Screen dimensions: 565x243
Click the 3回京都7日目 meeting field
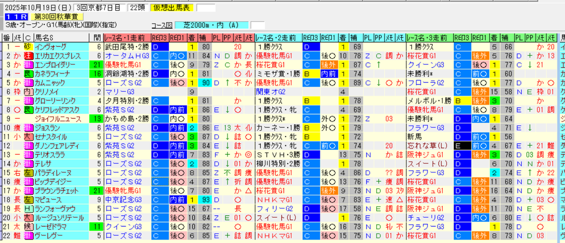click(99, 8)
